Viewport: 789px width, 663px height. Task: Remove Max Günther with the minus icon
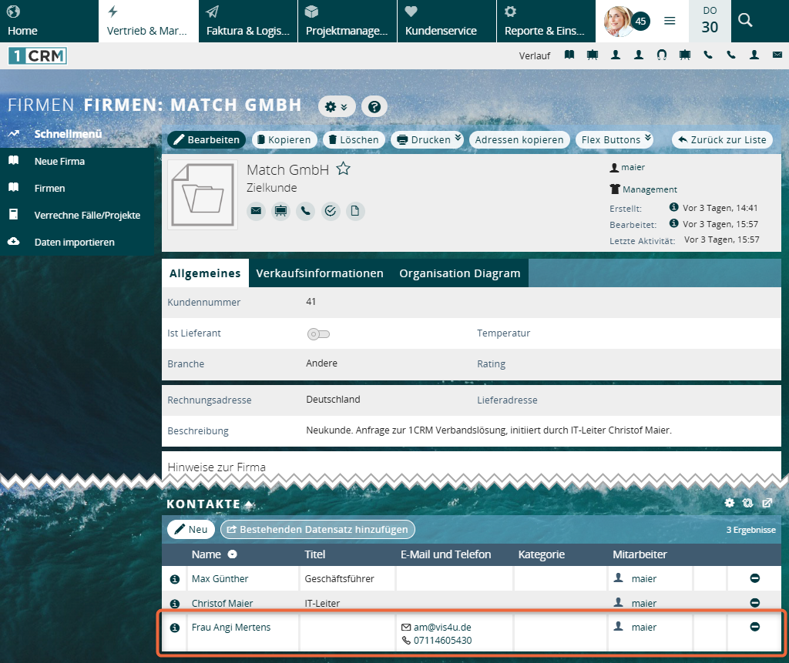[755, 578]
